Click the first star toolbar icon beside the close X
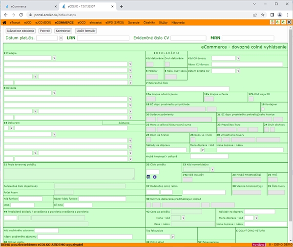Screen dimensions: 293x247 272,22
